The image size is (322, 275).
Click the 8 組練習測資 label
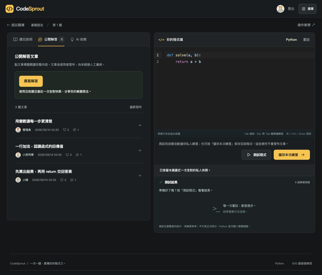(302, 182)
